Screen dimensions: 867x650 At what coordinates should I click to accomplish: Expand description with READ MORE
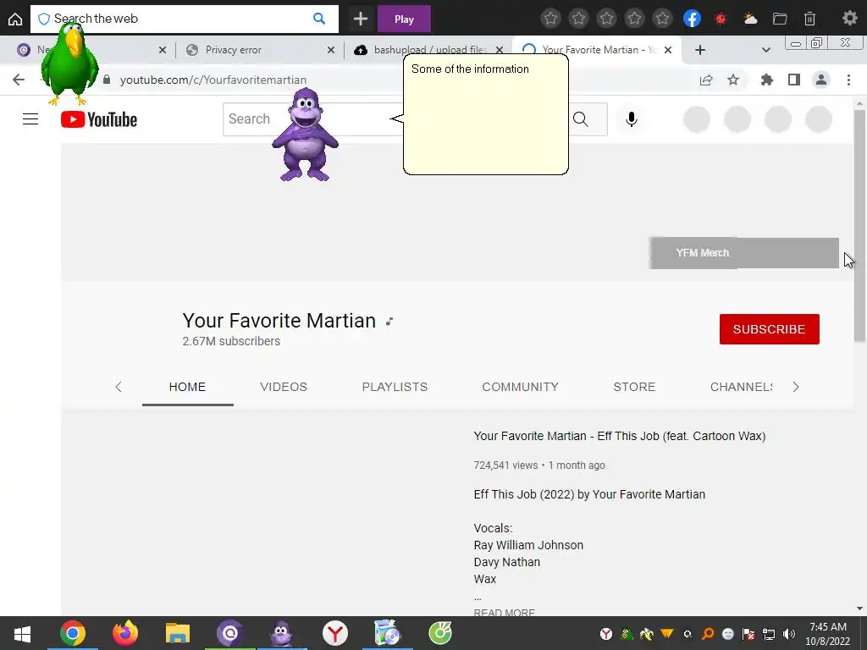point(505,613)
